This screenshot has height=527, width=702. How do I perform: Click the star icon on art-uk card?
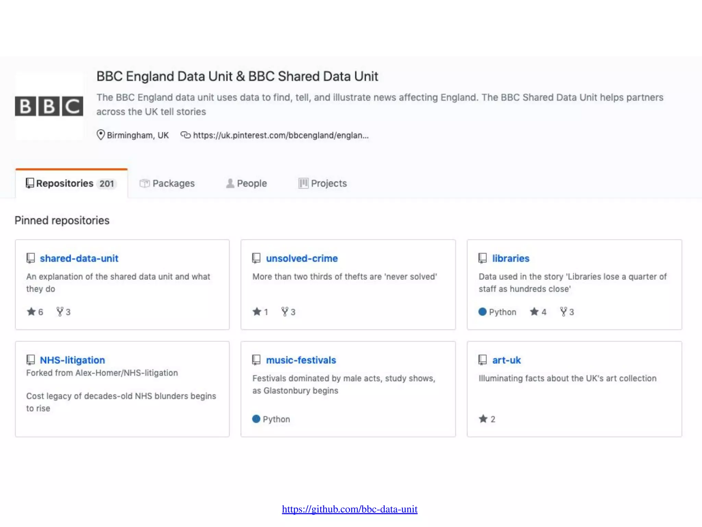click(483, 419)
